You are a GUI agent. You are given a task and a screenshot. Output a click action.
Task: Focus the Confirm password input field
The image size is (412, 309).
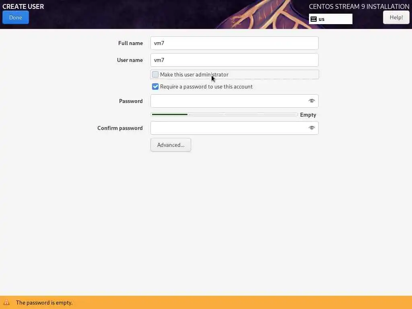(235, 128)
